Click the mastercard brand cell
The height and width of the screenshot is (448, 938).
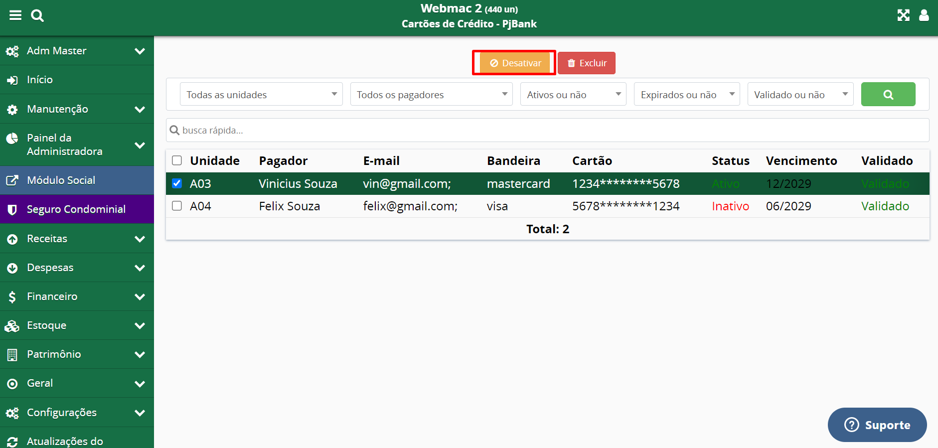click(x=518, y=184)
